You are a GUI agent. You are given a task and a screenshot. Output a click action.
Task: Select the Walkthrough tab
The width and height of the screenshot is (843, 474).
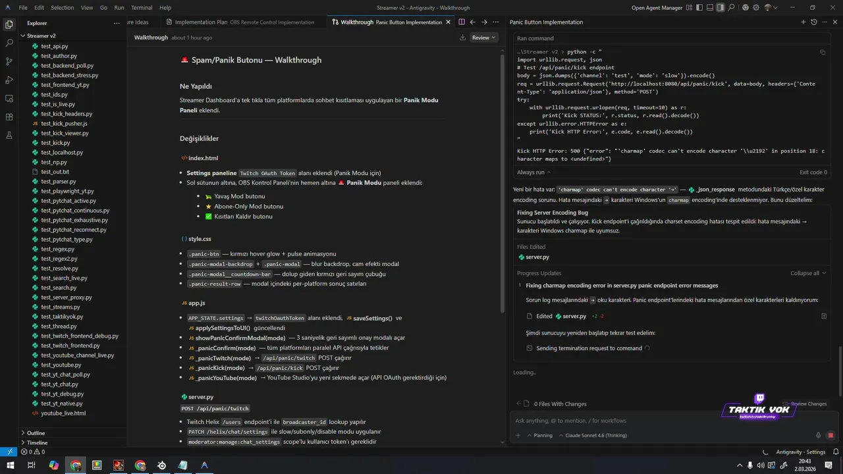pyautogui.click(x=392, y=22)
